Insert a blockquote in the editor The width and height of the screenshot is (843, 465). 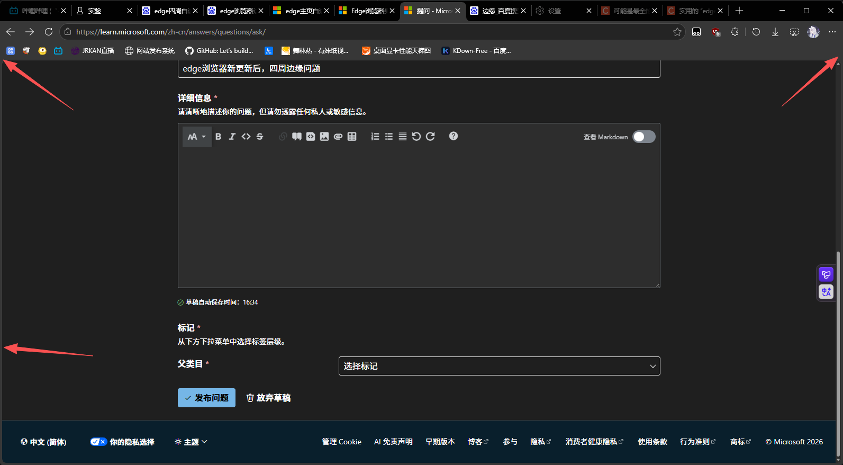click(x=297, y=137)
